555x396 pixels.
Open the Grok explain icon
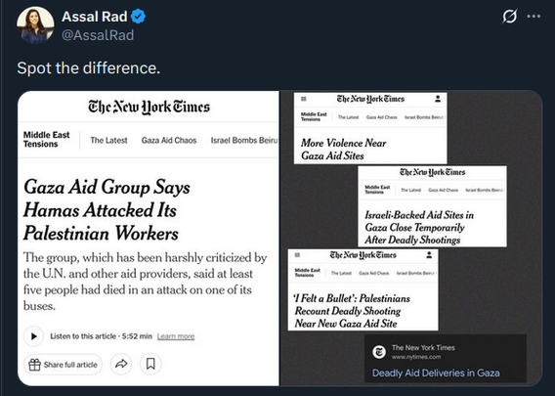(x=509, y=17)
